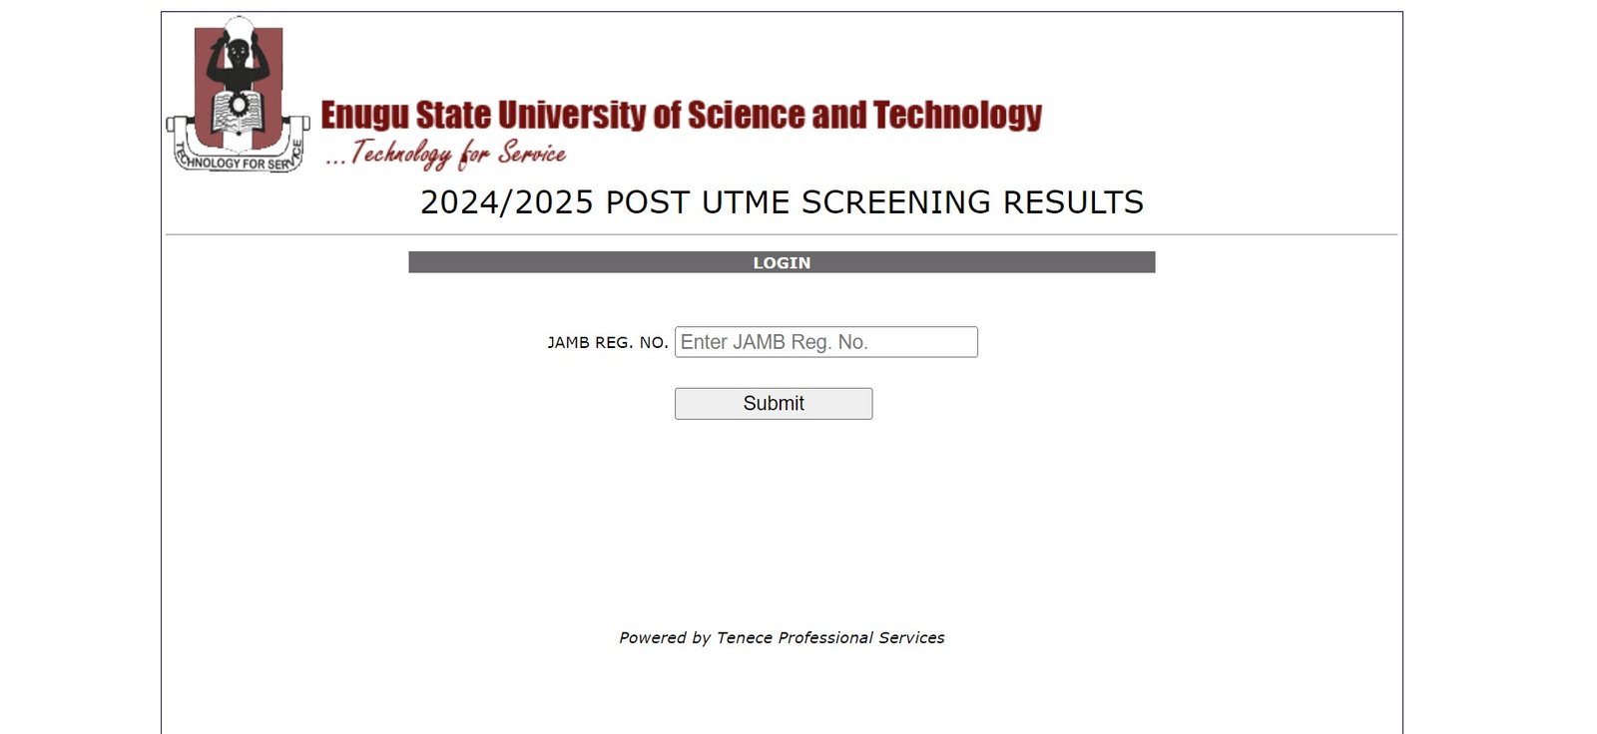Click the Enugu State University name text
The image size is (1597, 734).
682,114
